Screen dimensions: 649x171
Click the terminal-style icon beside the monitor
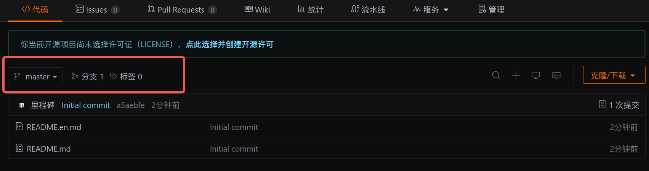(556, 75)
